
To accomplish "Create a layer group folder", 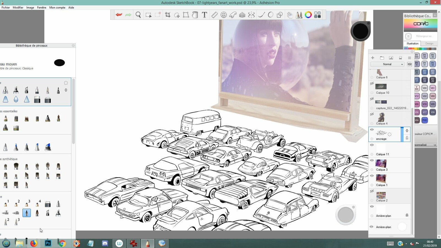I will 382,58.
